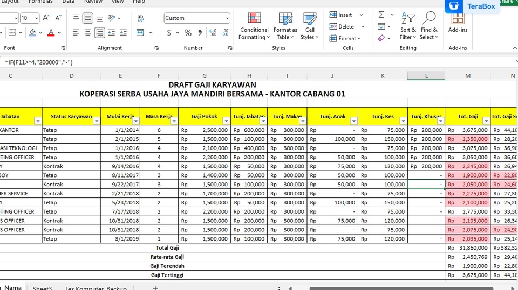Click the horizontal scrollbar thumb

(401, 288)
